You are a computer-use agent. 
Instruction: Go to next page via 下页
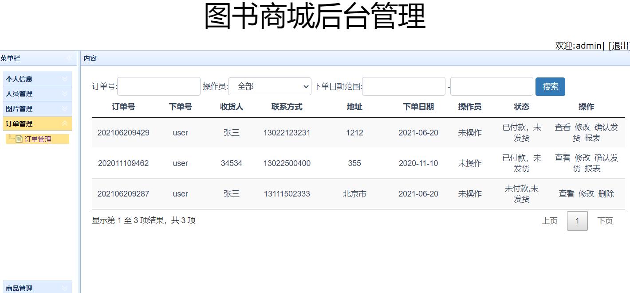click(x=606, y=220)
